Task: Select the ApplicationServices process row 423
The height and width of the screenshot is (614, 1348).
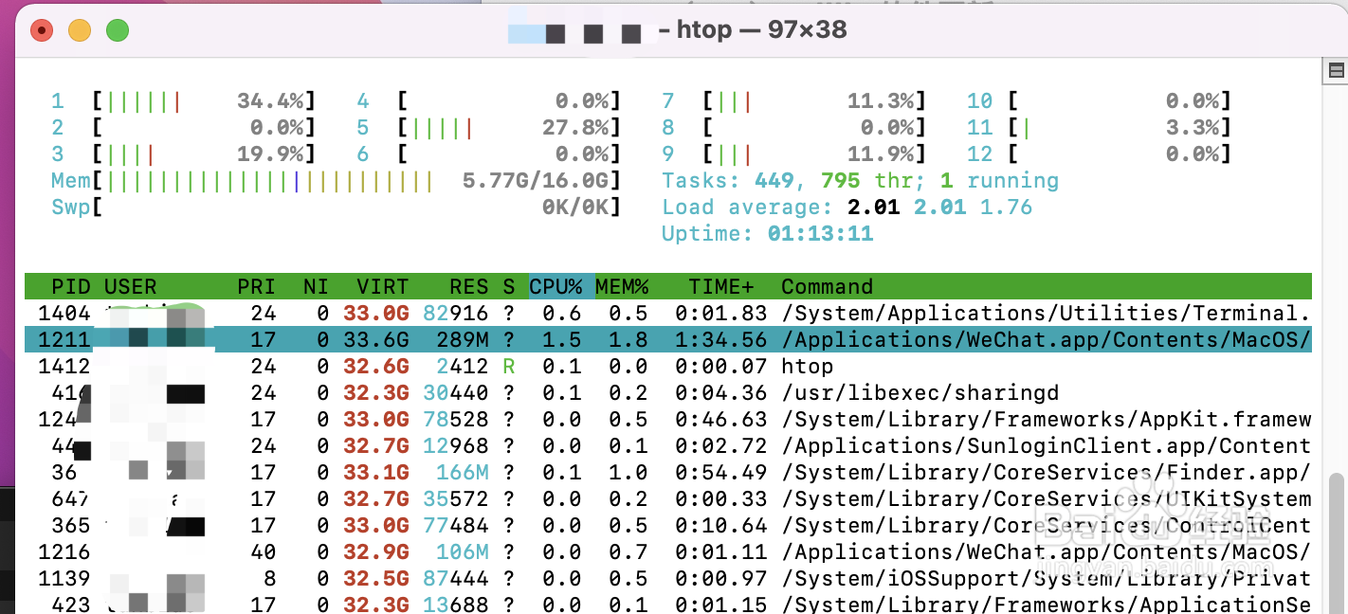Action: click(668, 603)
